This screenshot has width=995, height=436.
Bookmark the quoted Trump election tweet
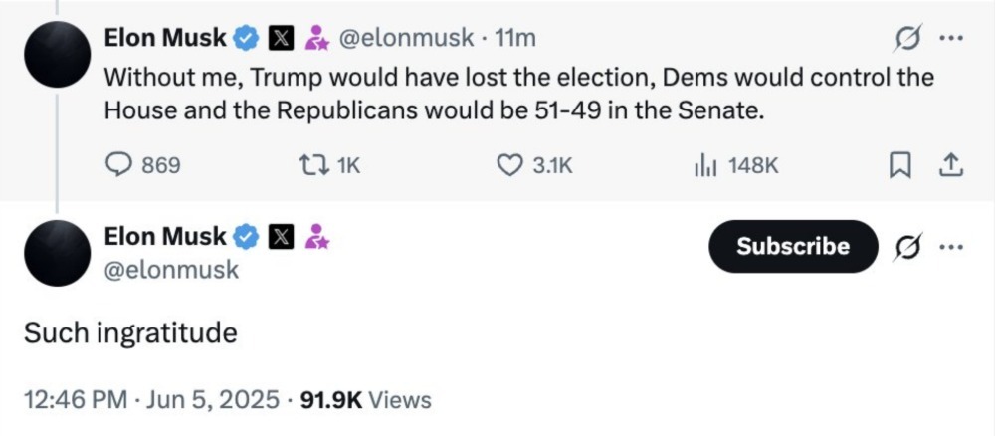point(901,166)
